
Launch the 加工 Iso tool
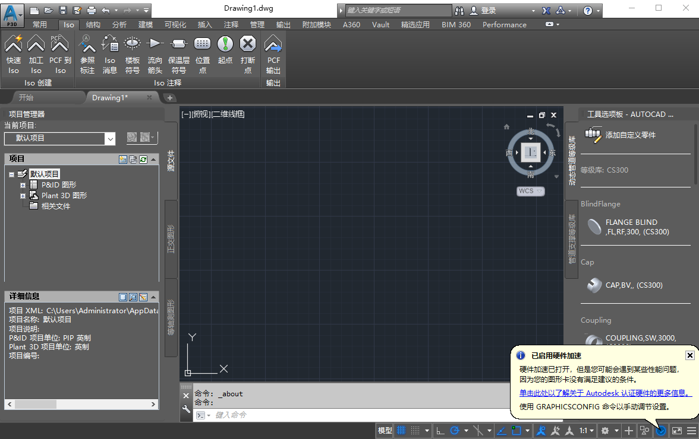pyautogui.click(x=36, y=53)
